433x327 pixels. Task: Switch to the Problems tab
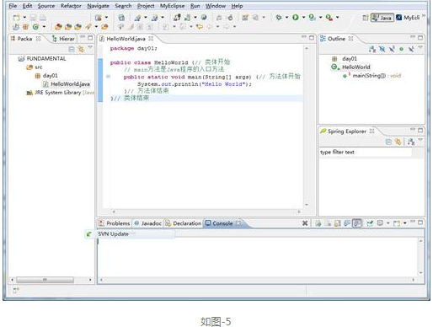click(x=115, y=223)
